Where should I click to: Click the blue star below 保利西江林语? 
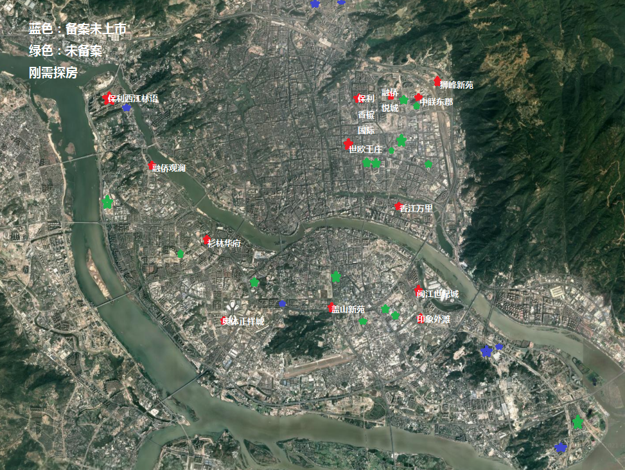tap(127, 107)
